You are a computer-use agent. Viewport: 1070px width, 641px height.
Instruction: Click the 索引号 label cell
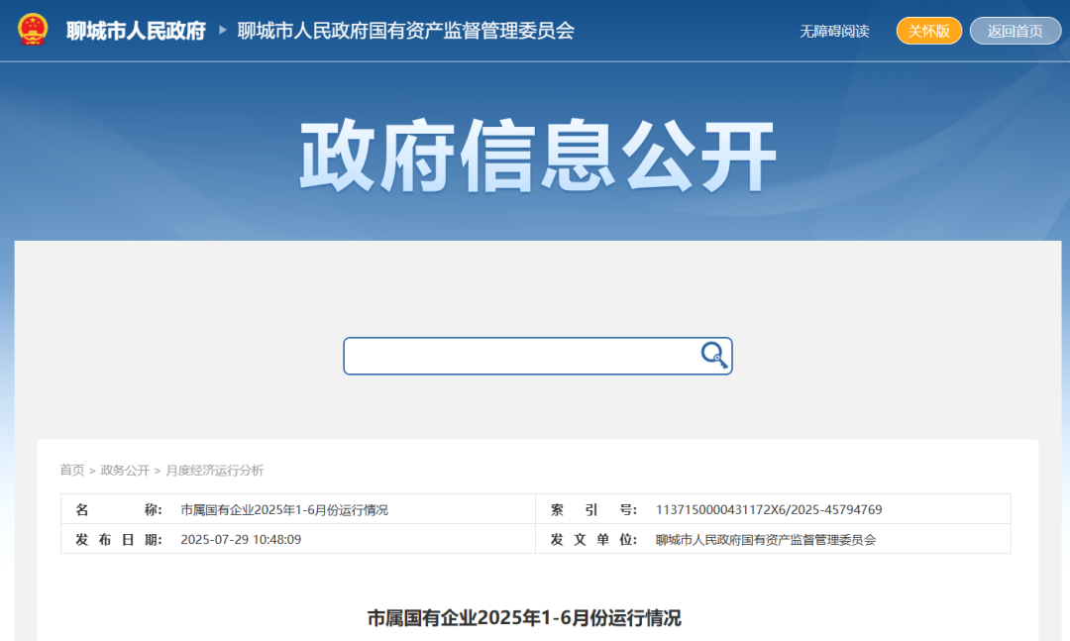(593, 510)
